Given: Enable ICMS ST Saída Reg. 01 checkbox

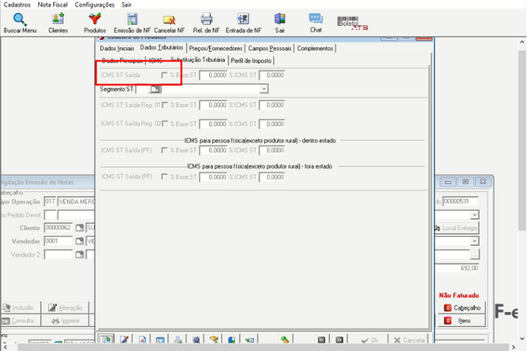Looking at the screenshot, I should (165, 105).
